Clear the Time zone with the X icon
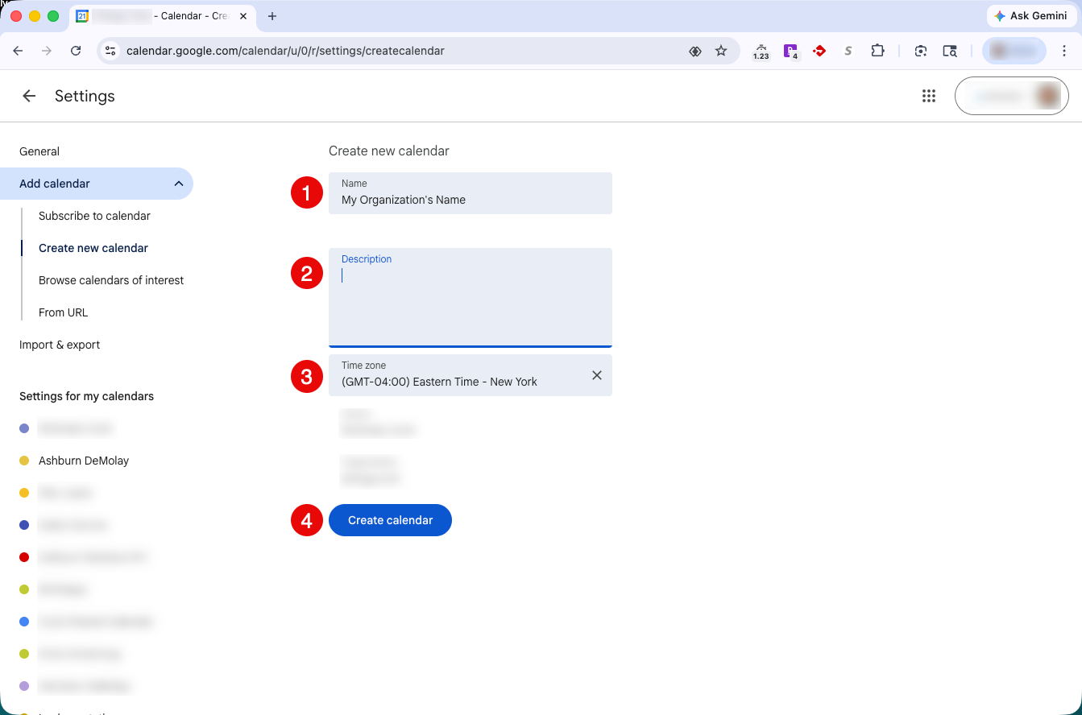 pos(596,375)
